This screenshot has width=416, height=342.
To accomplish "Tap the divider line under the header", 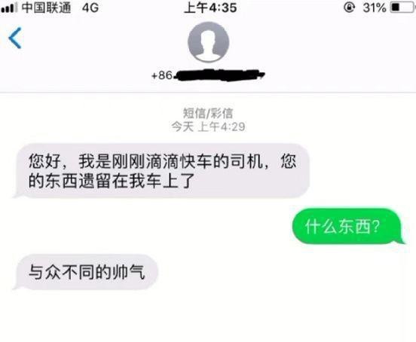I will (208, 93).
